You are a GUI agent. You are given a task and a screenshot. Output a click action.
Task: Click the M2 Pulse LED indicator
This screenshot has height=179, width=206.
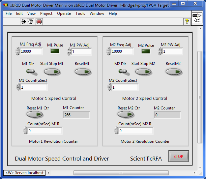(x=146, y=51)
